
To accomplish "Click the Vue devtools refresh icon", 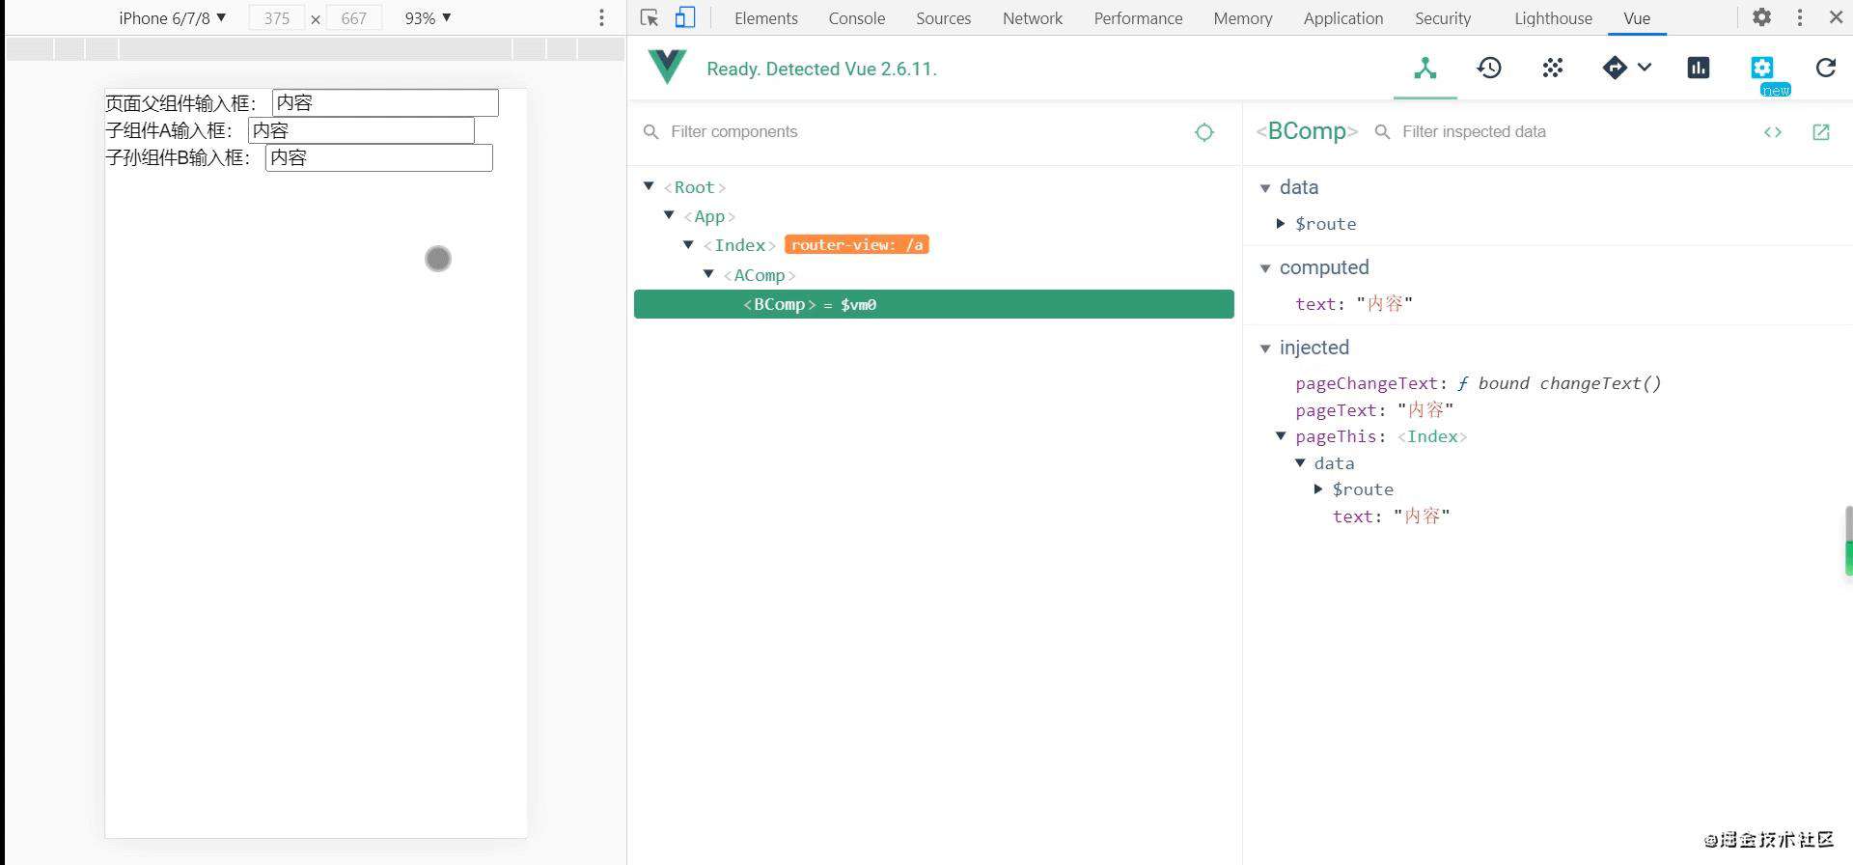I will pos(1826,68).
